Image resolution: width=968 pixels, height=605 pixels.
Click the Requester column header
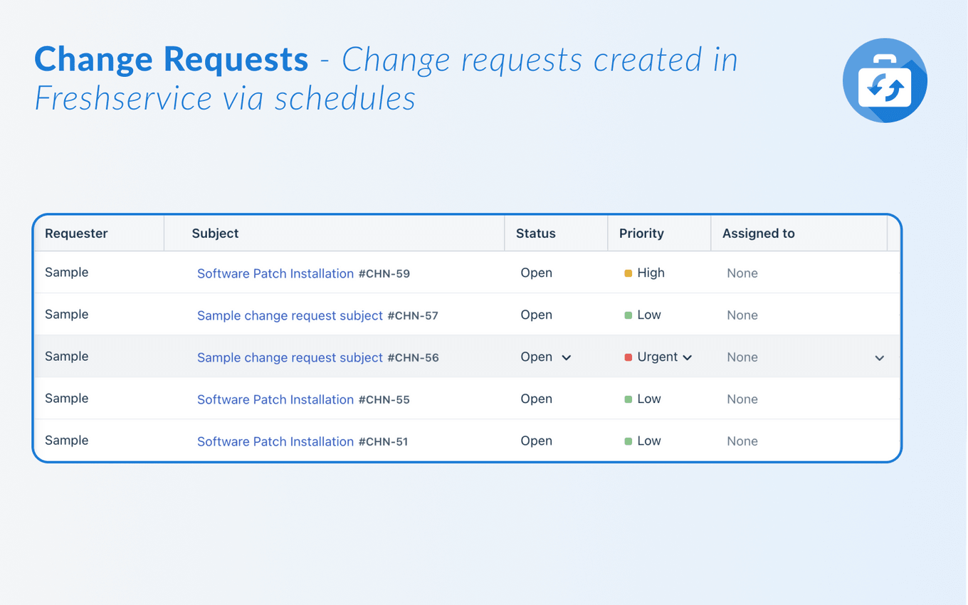point(76,233)
